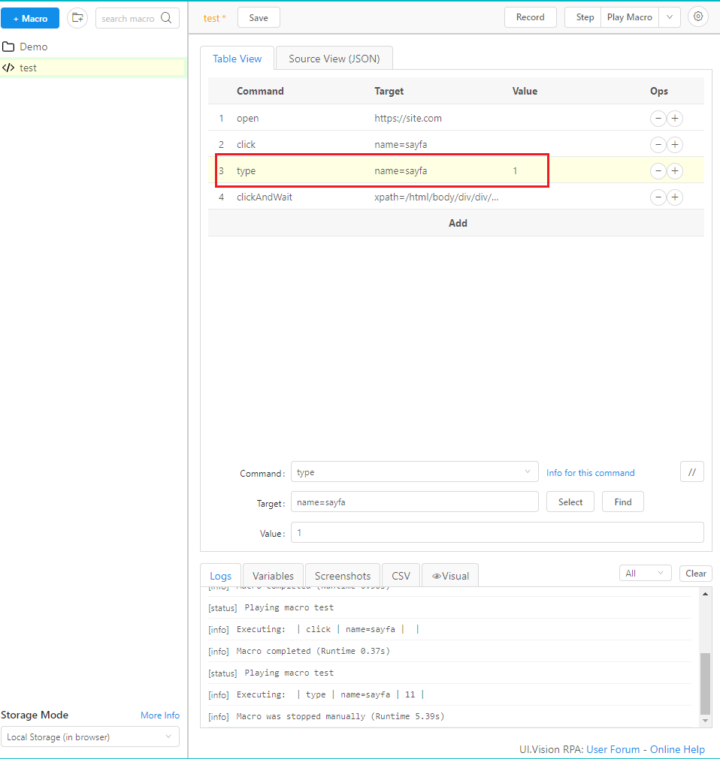Click the new folder icon
The width and height of the screenshot is (720, 759).
pos(77,18)
